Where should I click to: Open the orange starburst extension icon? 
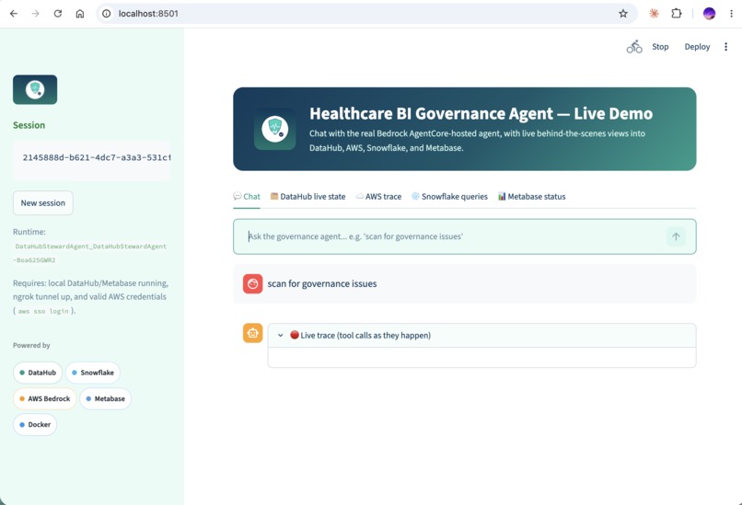[x=654, y=14]
